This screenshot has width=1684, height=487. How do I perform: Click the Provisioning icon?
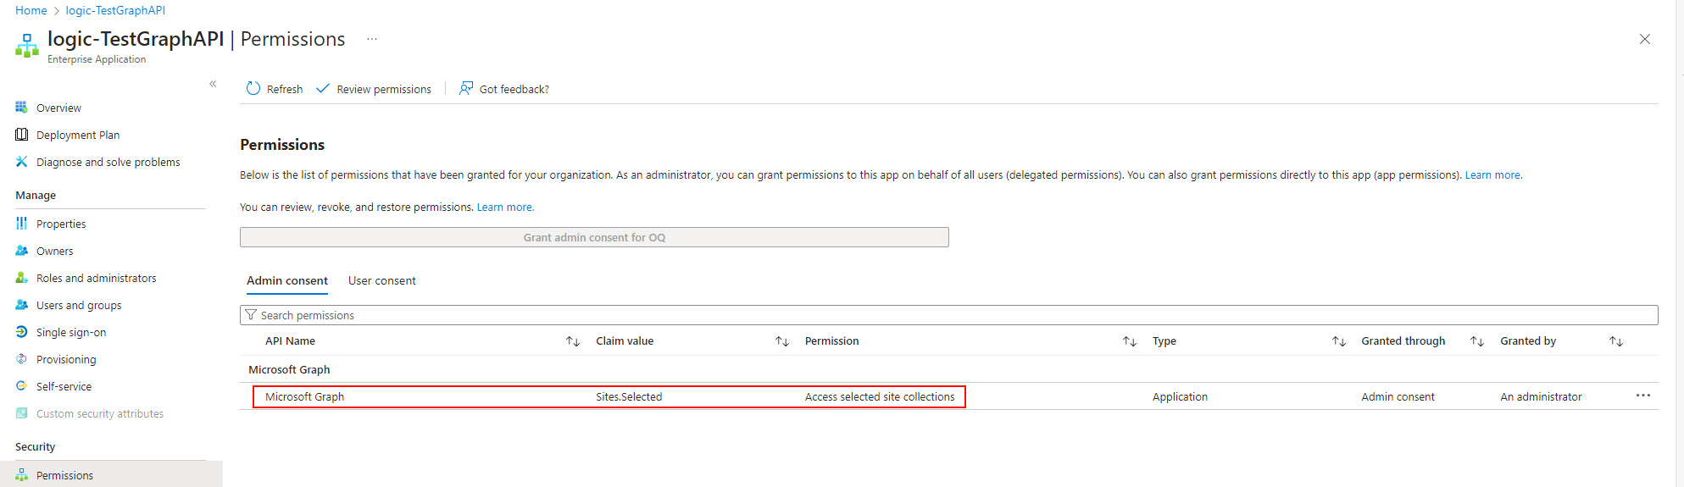[22, 359]
